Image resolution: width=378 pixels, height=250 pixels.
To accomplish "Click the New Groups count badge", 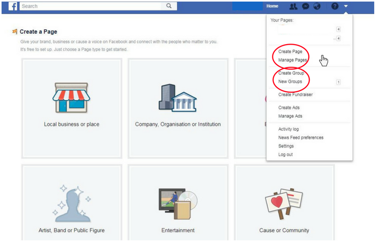I will coord(338,82).
